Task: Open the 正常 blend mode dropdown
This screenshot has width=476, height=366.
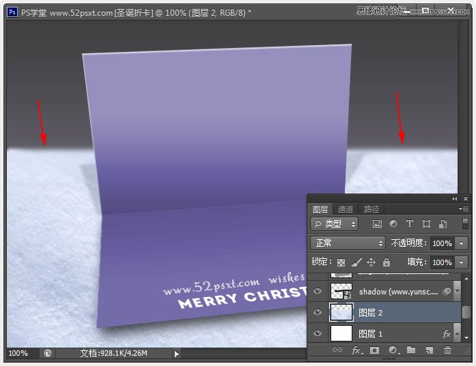Action: coord(348,243)
